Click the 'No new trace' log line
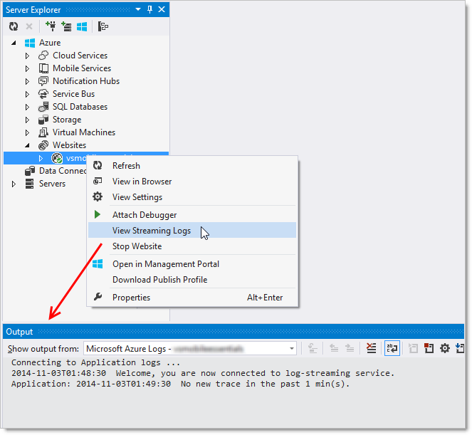Screen dimensions: 472x435 click(180, 384)
